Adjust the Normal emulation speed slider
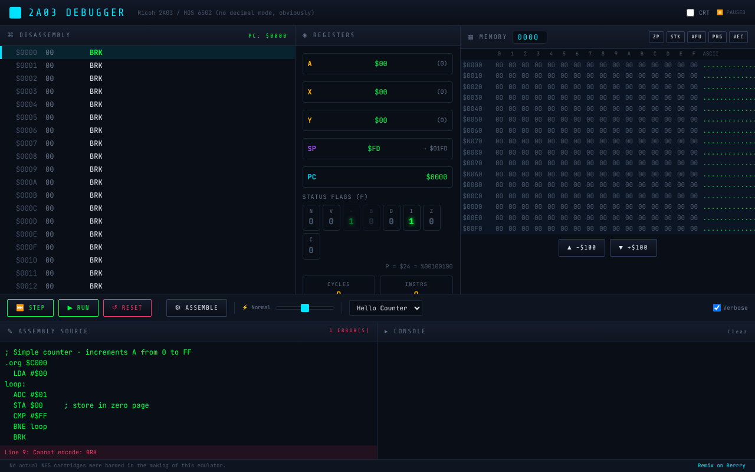This screenshot has height=472, width=755. 304,307
